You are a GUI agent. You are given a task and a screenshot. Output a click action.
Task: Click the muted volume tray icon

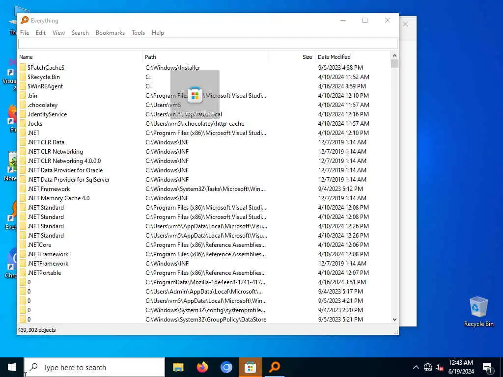(x=439, y=367)
